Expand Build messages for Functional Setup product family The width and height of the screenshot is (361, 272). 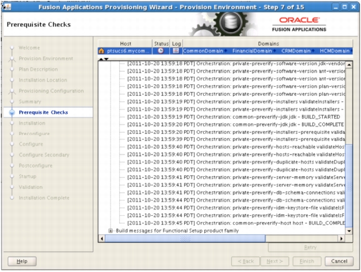point(111,231)
